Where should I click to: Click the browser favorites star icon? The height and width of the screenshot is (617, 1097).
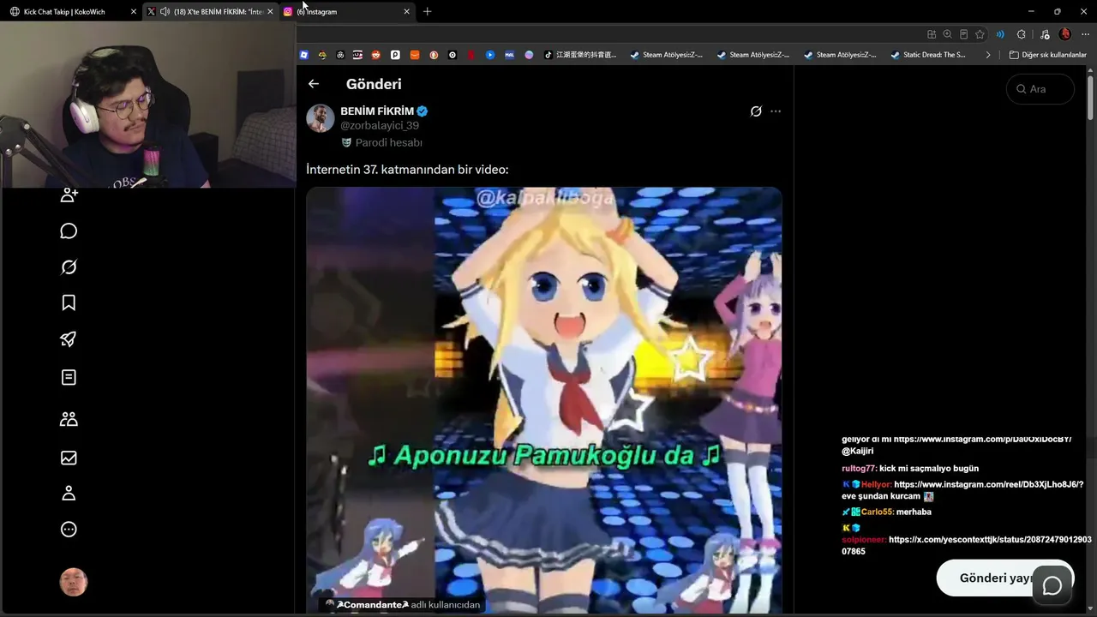tap(980, 34)
